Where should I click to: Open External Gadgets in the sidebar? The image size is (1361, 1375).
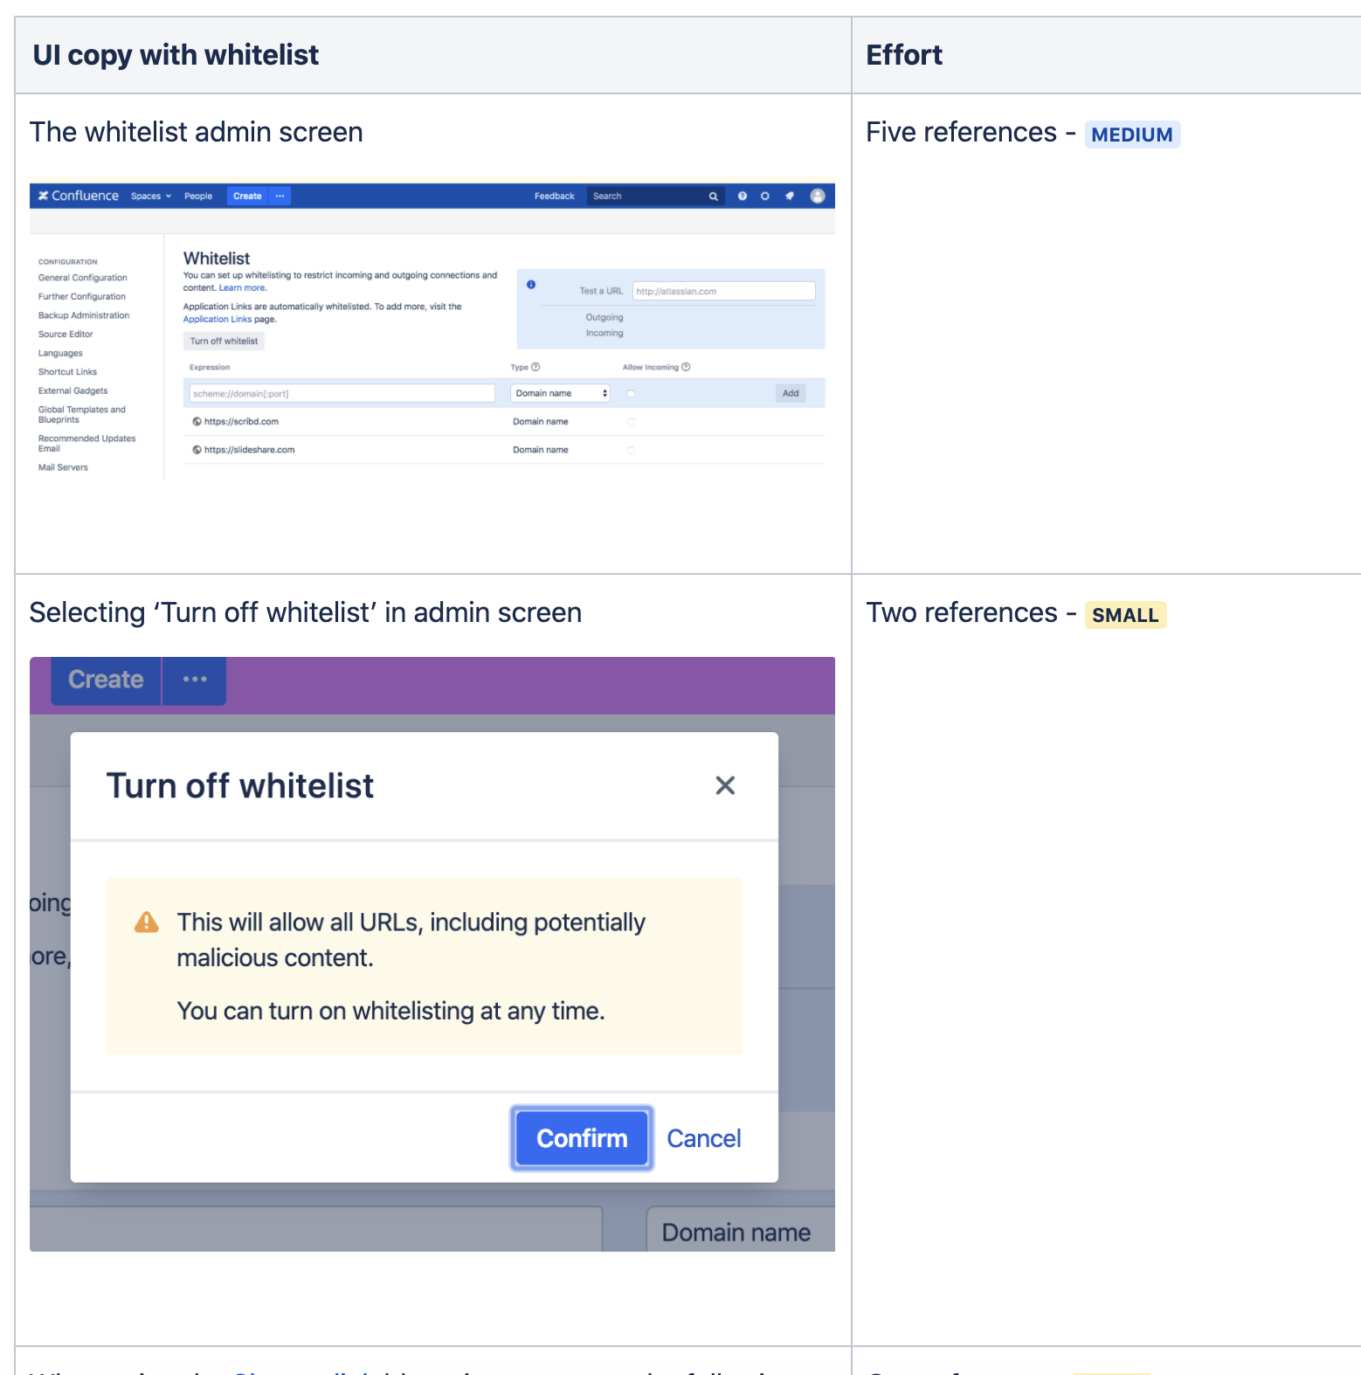click(73, 391)
